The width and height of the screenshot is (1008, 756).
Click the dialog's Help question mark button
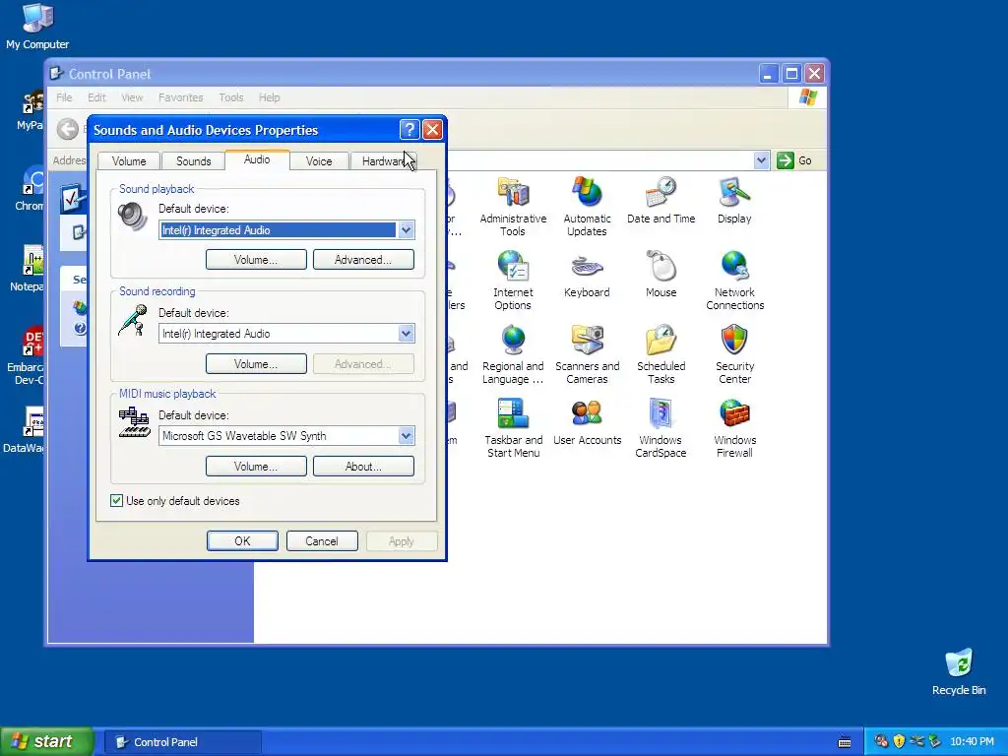pos(409,130)
